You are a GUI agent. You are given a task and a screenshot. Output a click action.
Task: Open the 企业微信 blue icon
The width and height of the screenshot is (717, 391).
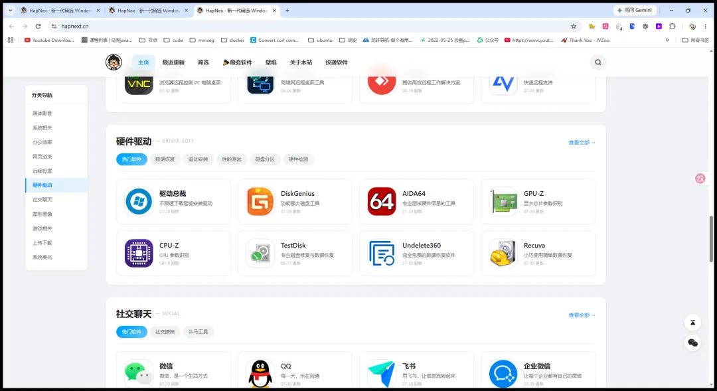coord(503,374)
